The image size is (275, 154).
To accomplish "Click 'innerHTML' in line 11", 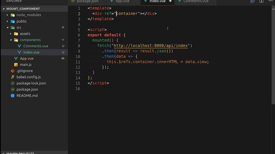I will pos(167,62).
